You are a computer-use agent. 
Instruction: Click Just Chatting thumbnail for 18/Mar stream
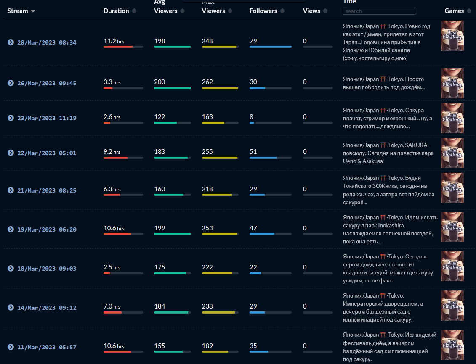(452, 266)
